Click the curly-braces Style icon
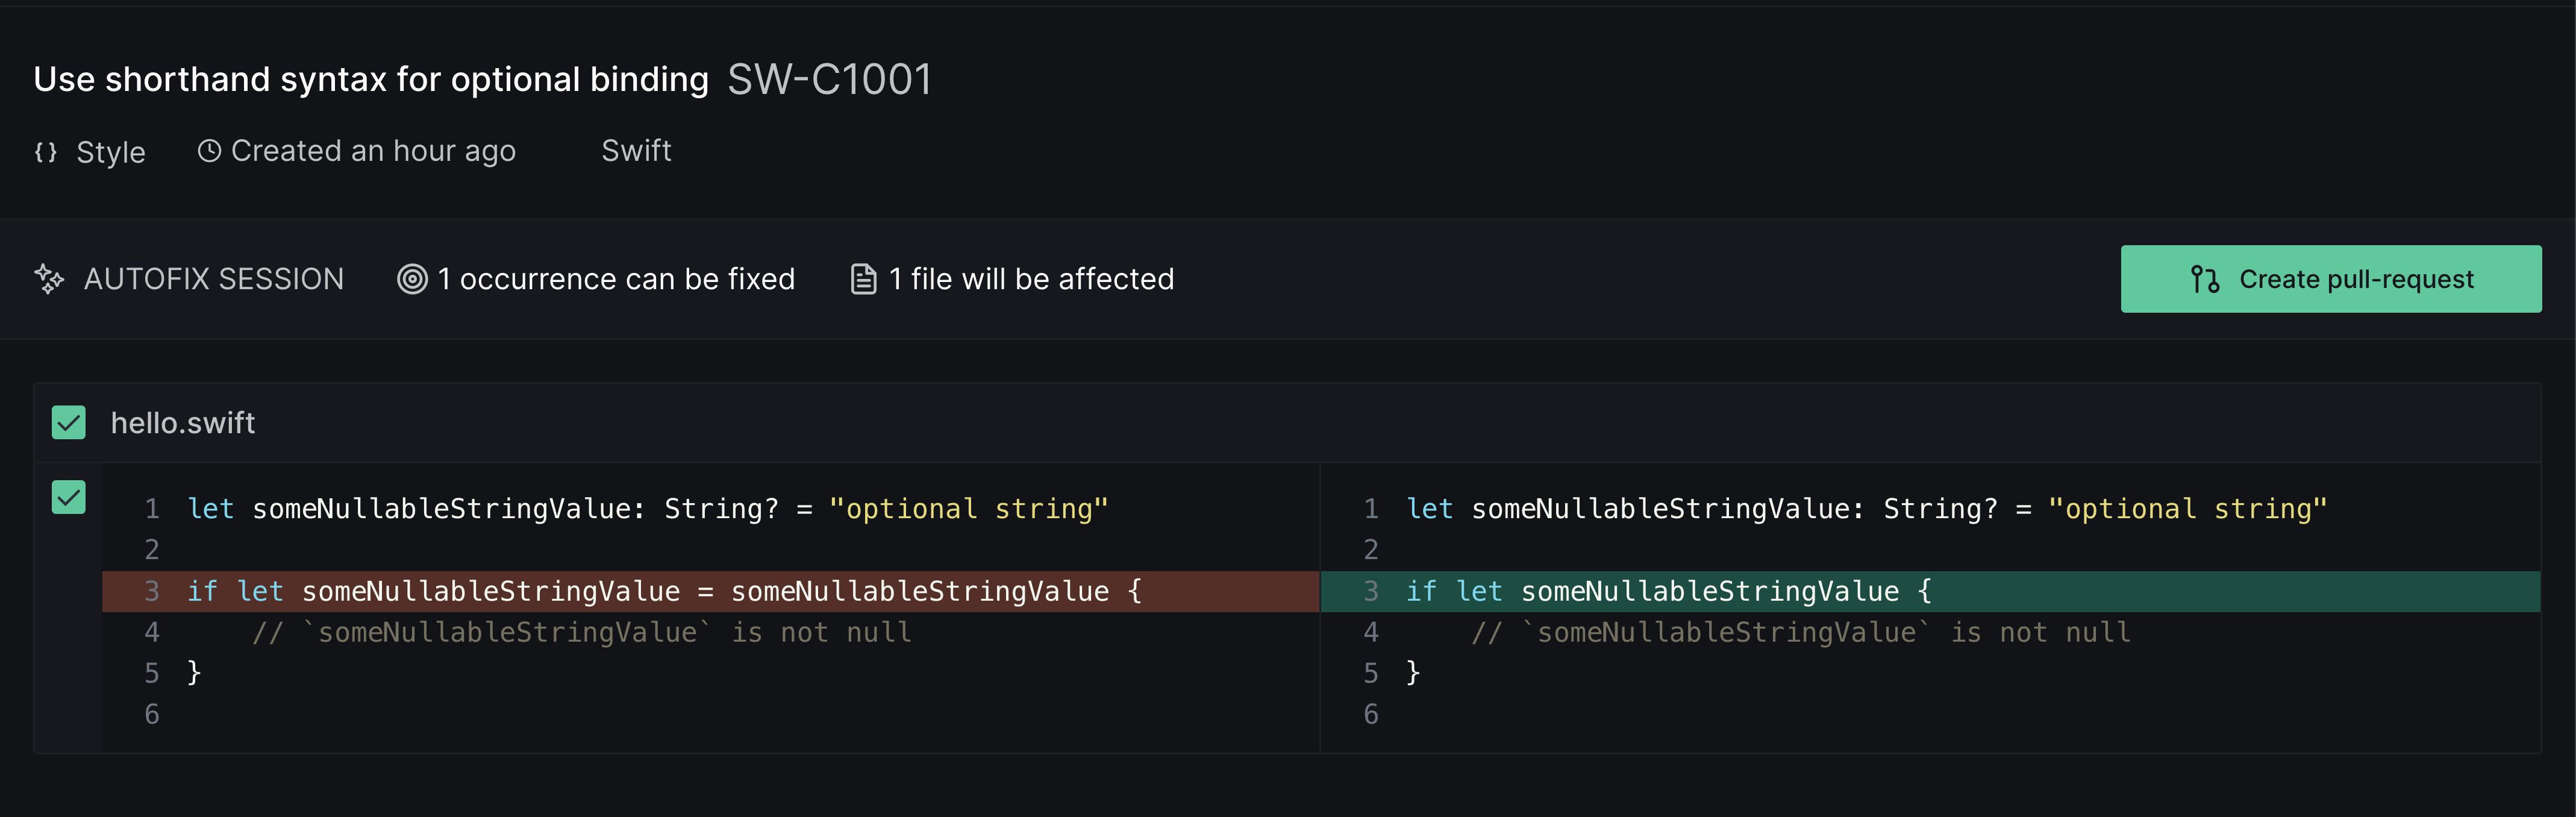2576x817 pixels. [46, 152]
